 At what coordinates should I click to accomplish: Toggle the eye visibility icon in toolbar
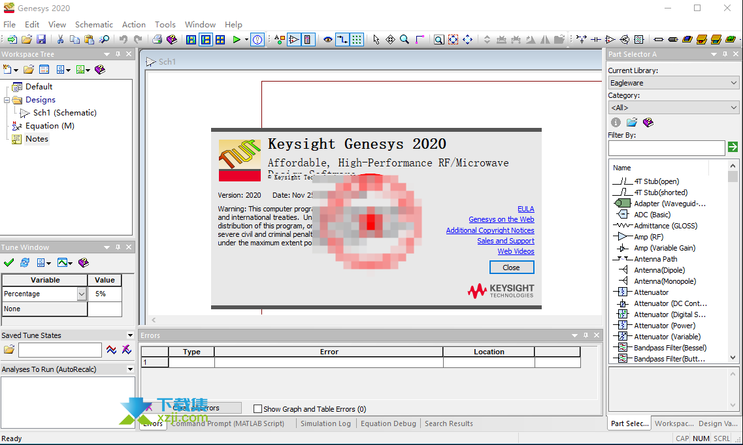click(x=327, y=40)
